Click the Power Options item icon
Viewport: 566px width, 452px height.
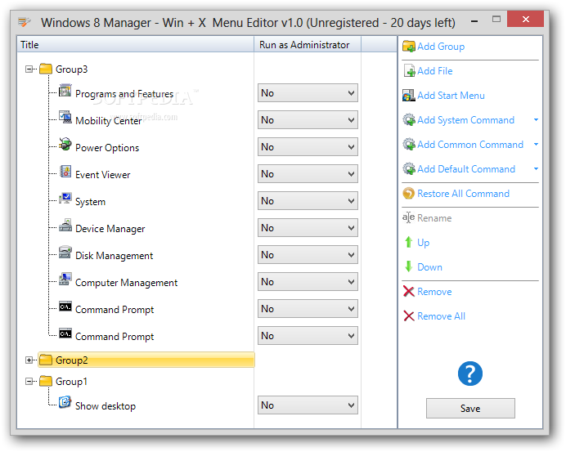(65, 144)
